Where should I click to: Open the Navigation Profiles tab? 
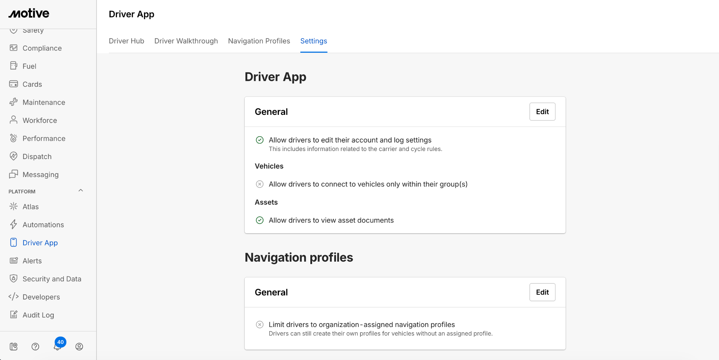click(259, 41)
